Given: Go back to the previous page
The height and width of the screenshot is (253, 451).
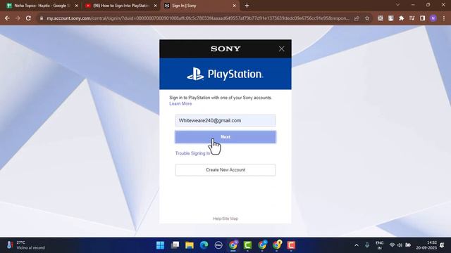Looking at the screenshot, I should (7, 18).
